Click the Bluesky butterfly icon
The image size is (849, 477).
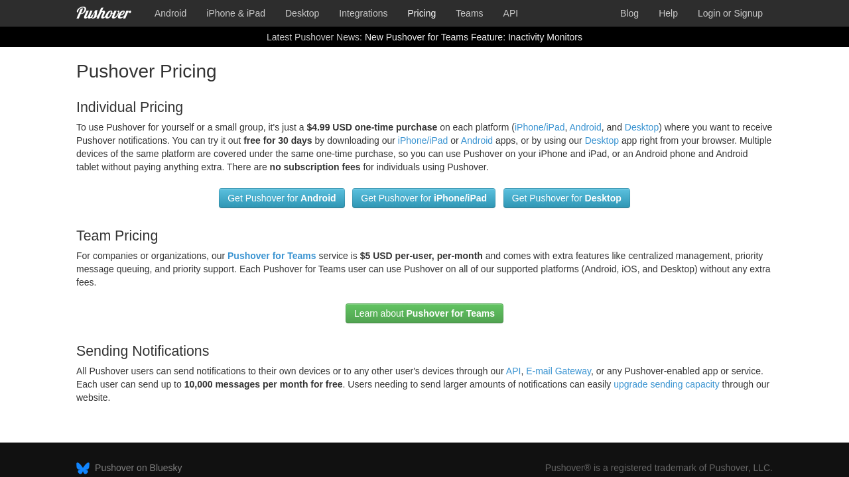click(83, 468)
